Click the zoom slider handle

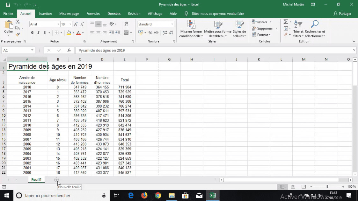pyautogui.click(x=327, y=187)
